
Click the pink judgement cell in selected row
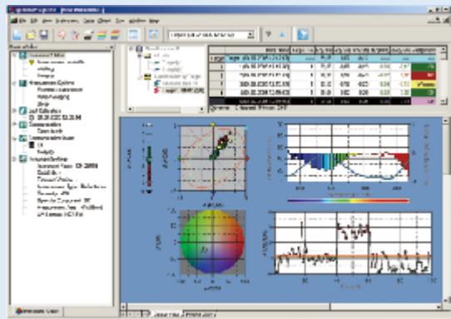[x=423, y=101]
